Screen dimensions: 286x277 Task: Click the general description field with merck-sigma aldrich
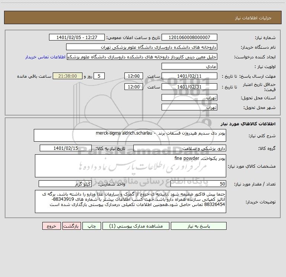click(x=130, y=135)
